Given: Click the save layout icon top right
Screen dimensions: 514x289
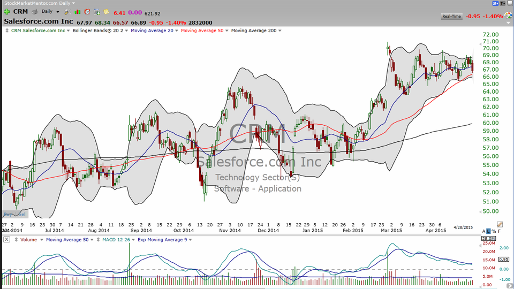Looking at the screenshot, I should [510, 3].
